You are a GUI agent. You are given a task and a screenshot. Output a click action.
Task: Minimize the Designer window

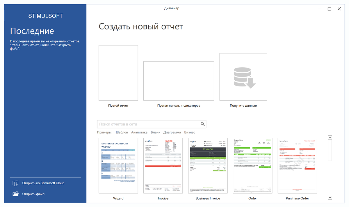pos(320,9)
